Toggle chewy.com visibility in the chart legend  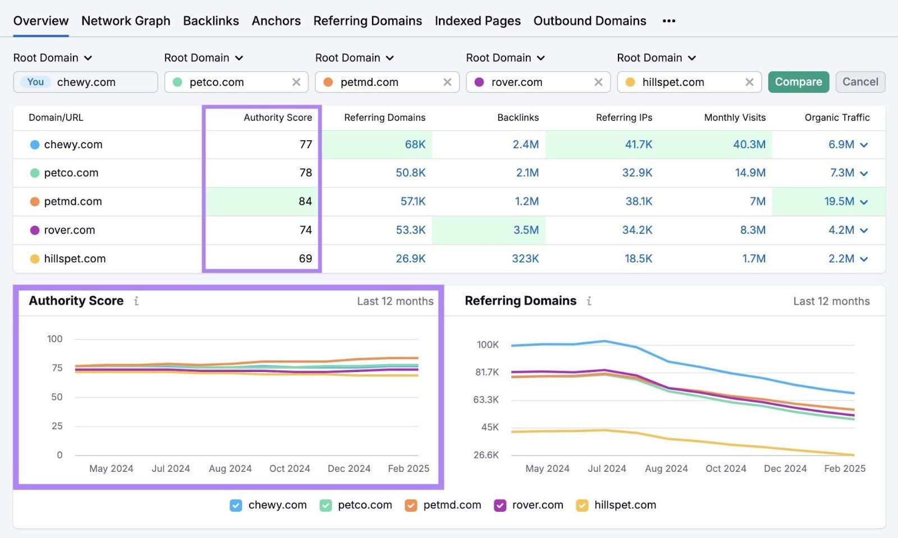(x=235, y=505)
